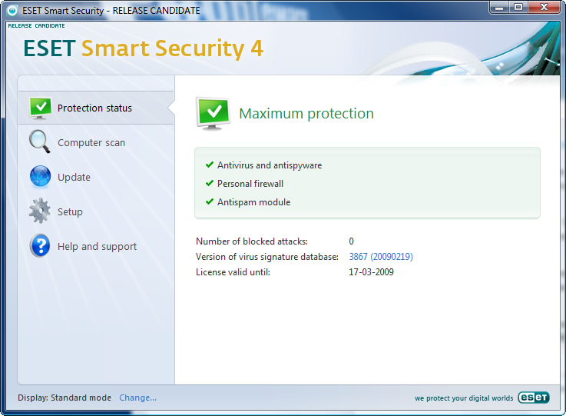Click the ESET logo at bottom right
Viewport: 566px width, 416px height.
click(534, 398)
